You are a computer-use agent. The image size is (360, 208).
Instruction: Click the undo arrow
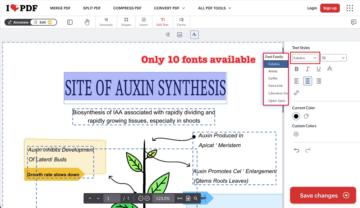tap(296, 150)
